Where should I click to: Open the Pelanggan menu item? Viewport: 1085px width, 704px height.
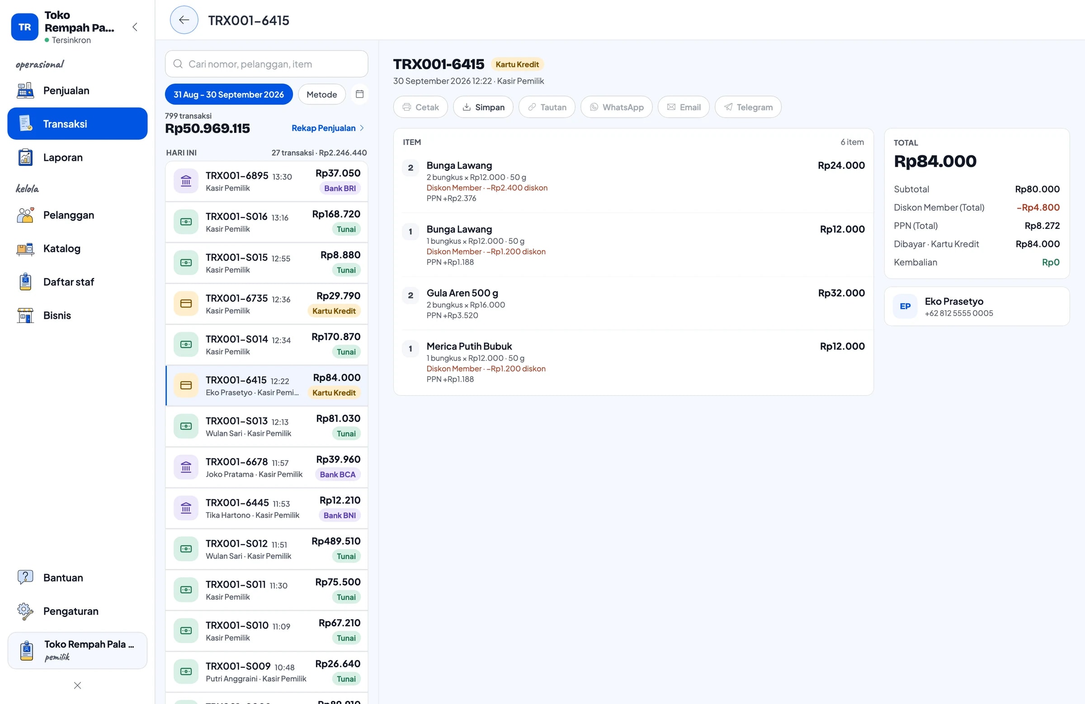[x=77, y=215]
